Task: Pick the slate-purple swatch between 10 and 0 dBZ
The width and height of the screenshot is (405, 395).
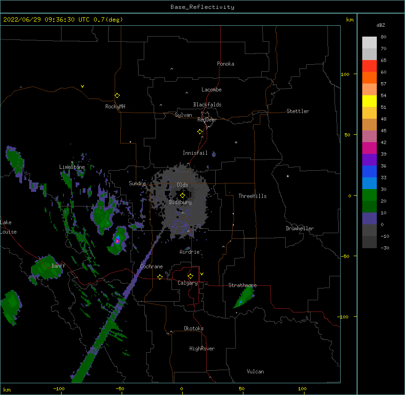Action: click(x=369, y=219)
